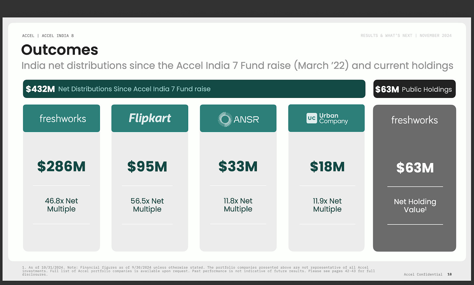Click "46.8x Net Multiple" text
The width and height of the screenshot is (474, 285).
pos(62,205)
